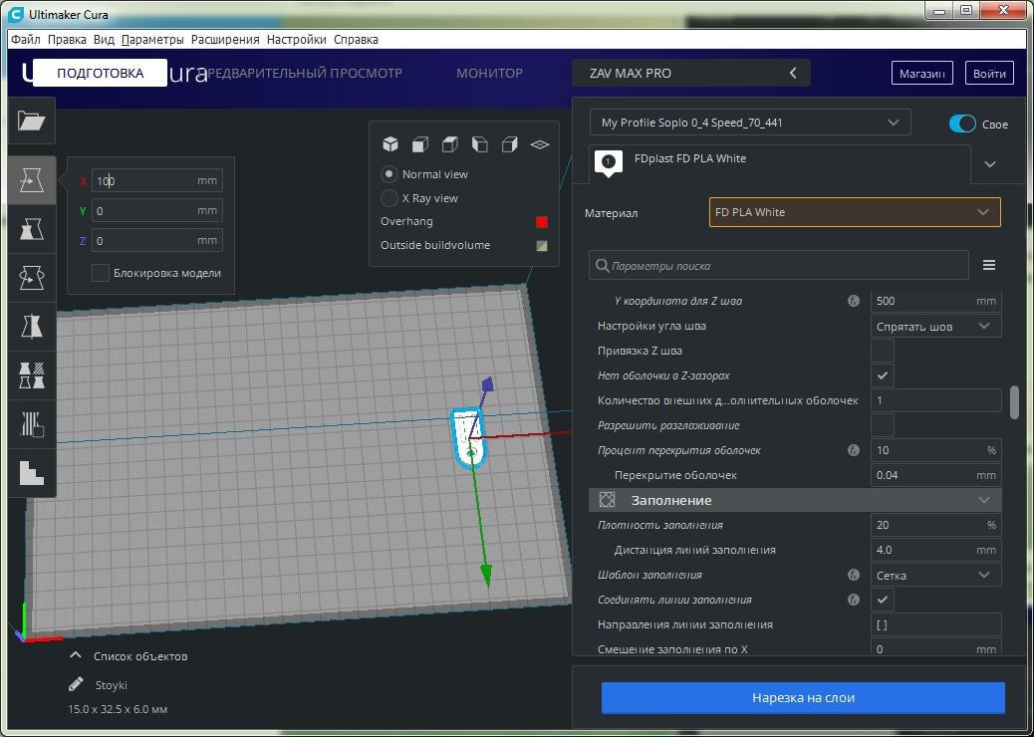1034x737 pixels.
Task: Click the Плотность заполнения value field
Action: [935, 525]
